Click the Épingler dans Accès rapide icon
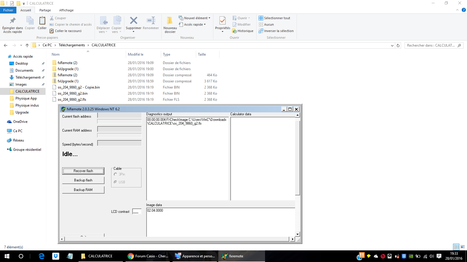The width and height of the screenshot is (467, 262). (13, 21)
